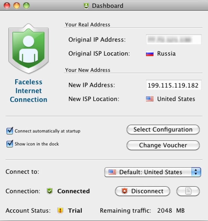This screenshot has width=208, height=221.
Task: Click the Remaining traffic 2048 MB value
Action: click(x=171, y=211)
